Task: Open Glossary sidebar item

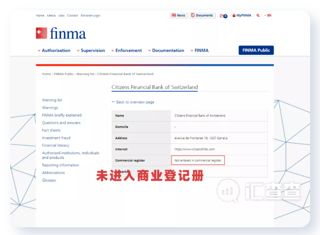Action: (x=49, y=180)
